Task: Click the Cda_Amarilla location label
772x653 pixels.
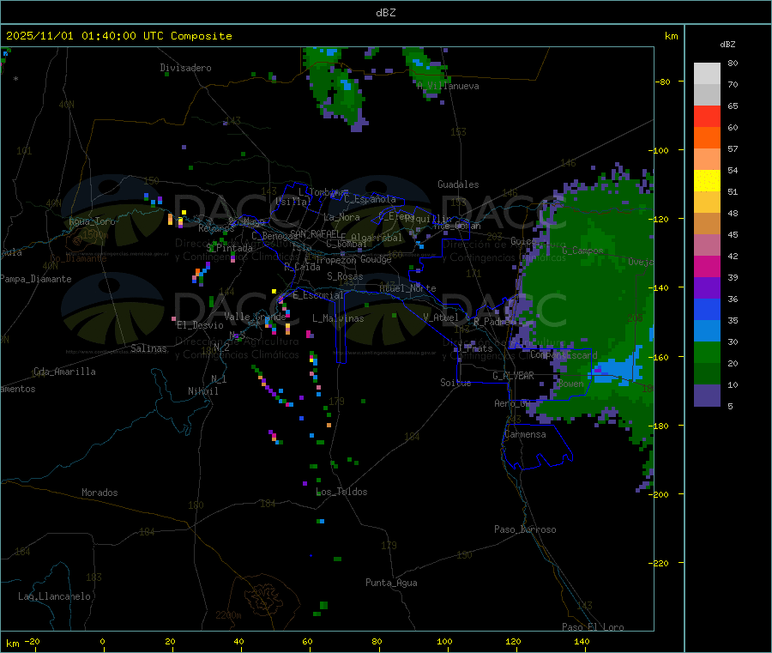Action: [64, 372]
